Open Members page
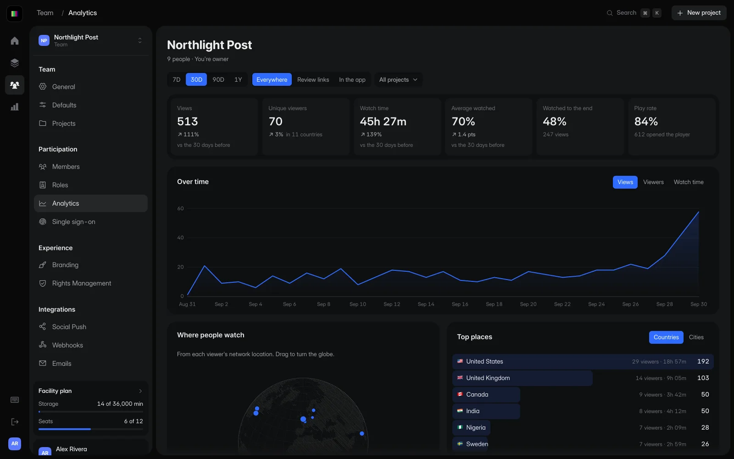 [91, 167]
